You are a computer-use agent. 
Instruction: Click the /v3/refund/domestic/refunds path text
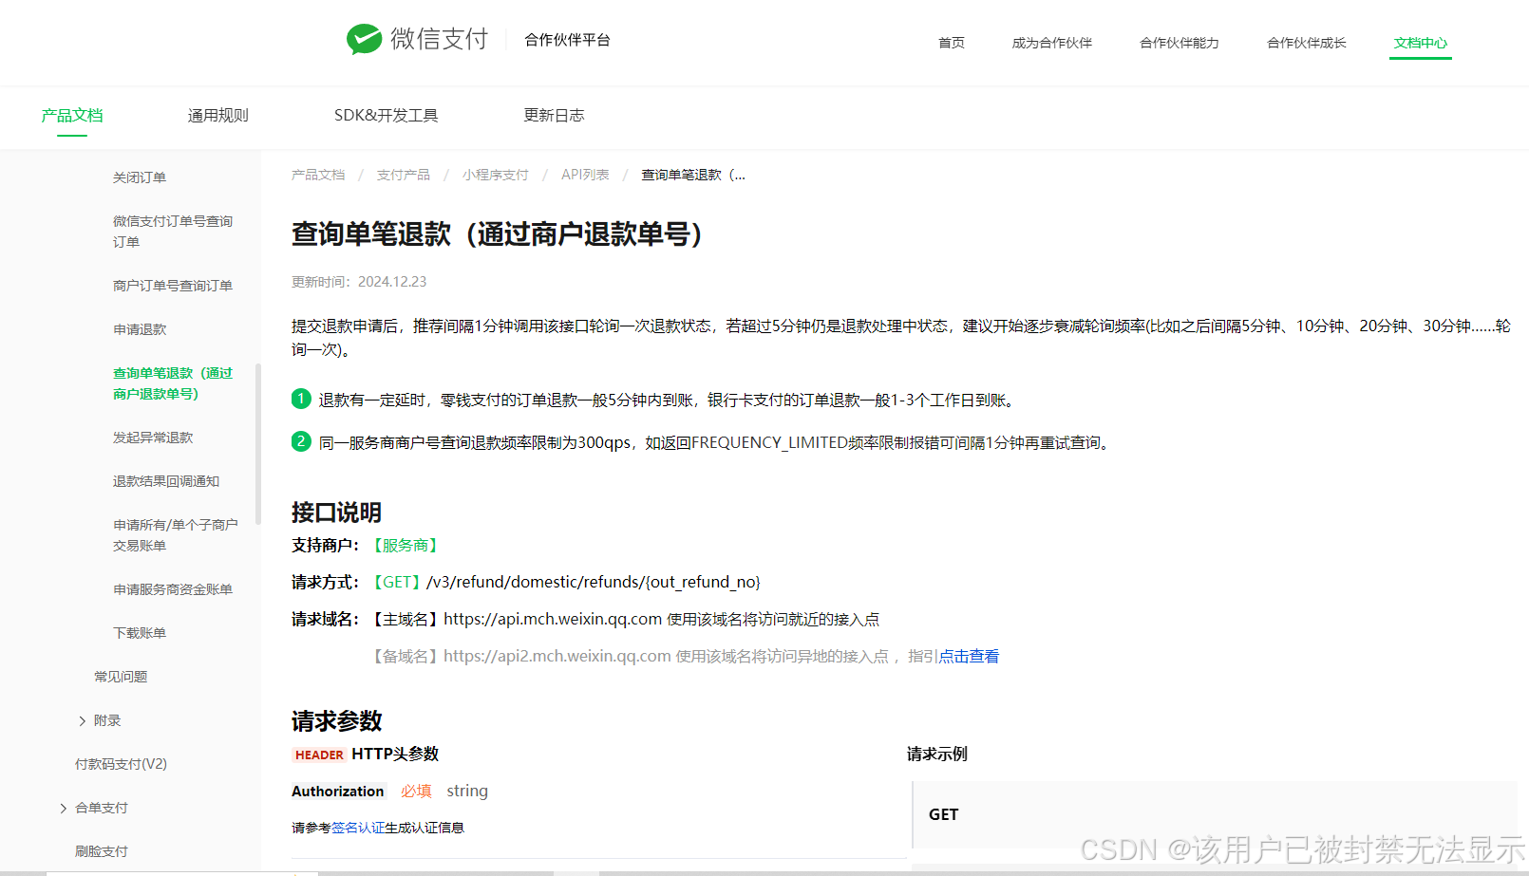tap(594, 583)
